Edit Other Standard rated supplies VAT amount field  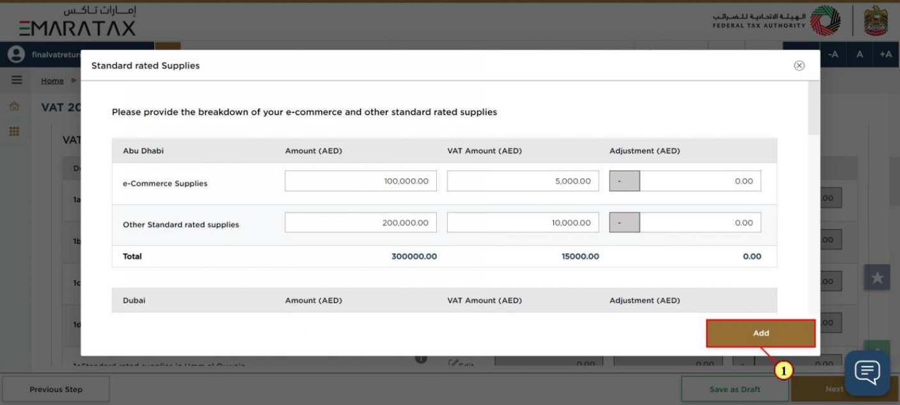click(523, 223)
